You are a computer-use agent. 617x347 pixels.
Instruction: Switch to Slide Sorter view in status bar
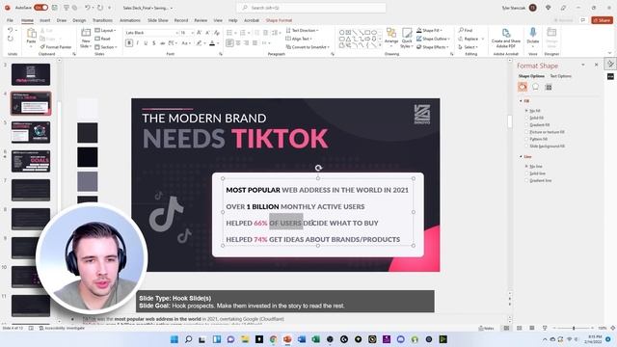[x=519, y=328]
